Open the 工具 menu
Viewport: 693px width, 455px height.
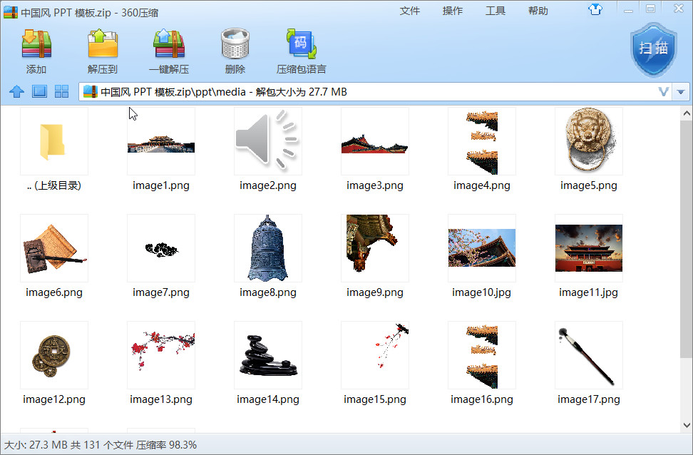click(x=496, y=11)
